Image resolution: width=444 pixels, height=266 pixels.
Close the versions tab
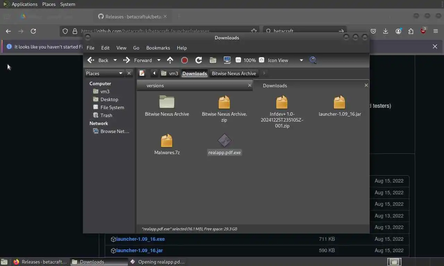[249, 85]
